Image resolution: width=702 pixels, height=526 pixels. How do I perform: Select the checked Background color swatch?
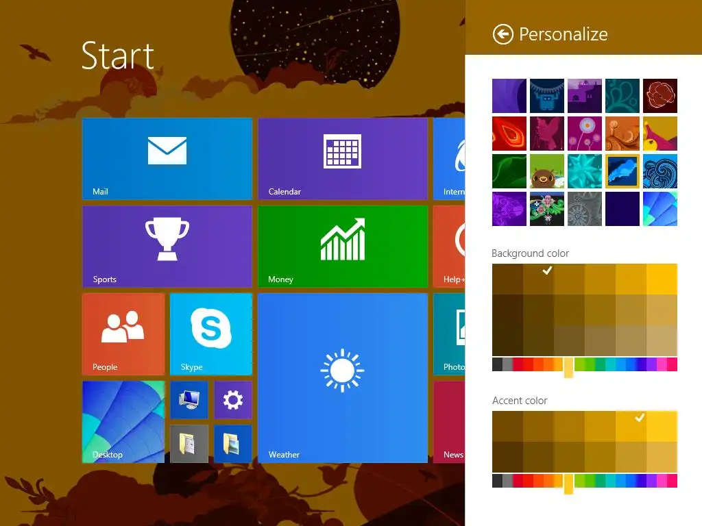tap(539, 279)
